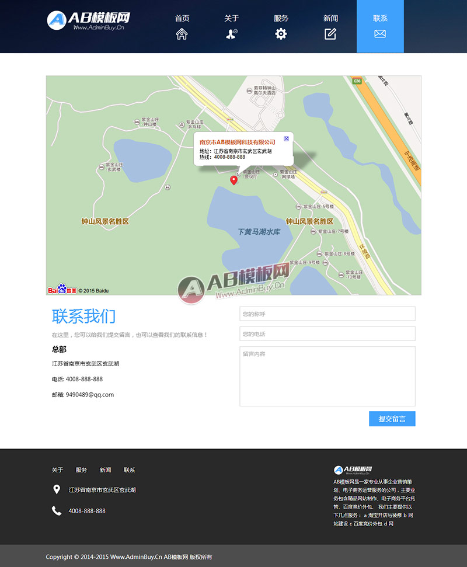Open the 首页 nav menu item

182,18
